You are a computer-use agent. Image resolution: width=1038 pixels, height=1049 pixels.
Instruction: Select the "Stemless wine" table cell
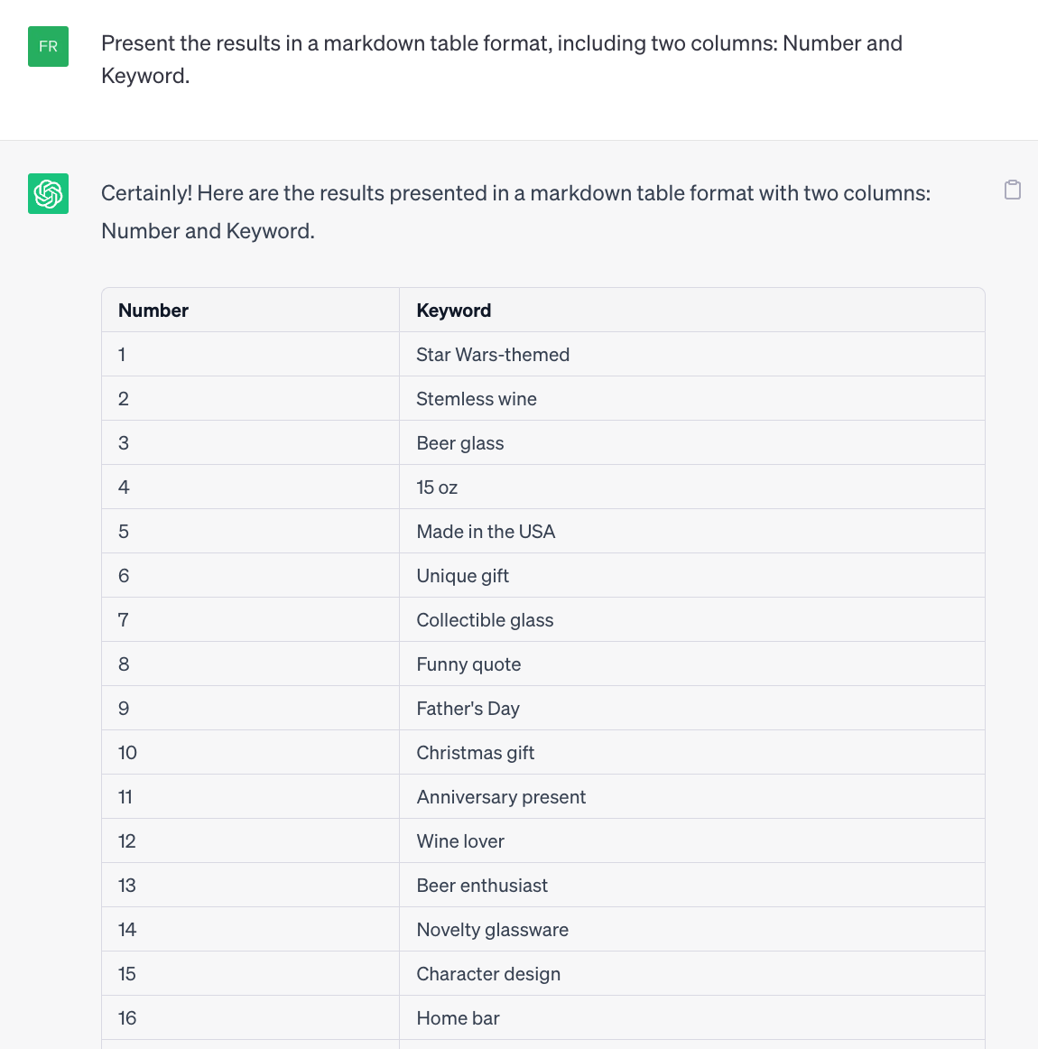[x=477, y=399]
